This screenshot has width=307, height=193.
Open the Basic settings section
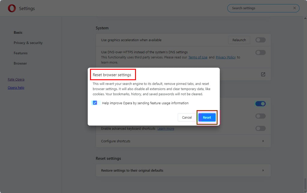(18, 32)
